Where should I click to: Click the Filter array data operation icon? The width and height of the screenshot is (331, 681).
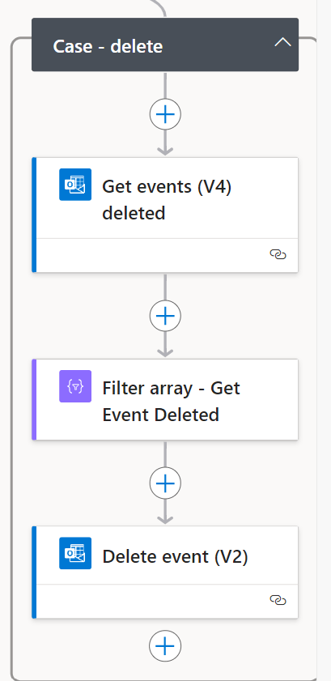(x=75, y=386)
